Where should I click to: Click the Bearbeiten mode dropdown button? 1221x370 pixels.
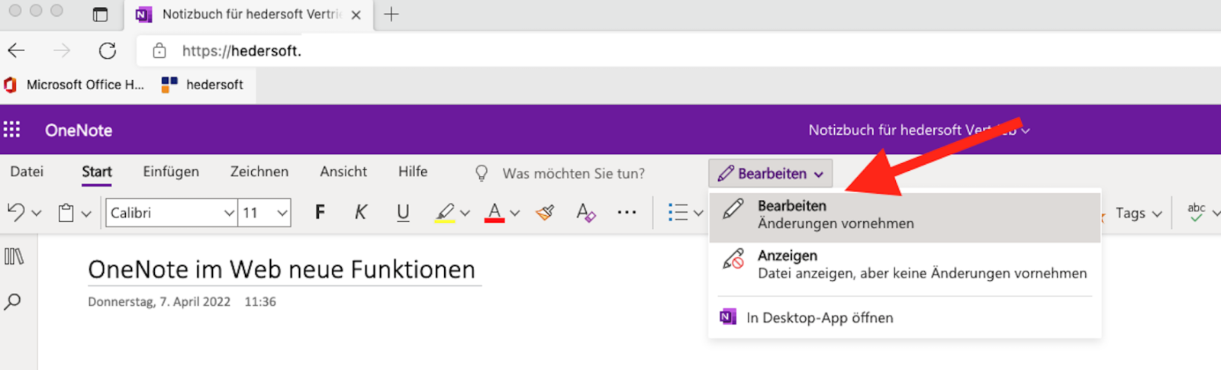(771, 174)
